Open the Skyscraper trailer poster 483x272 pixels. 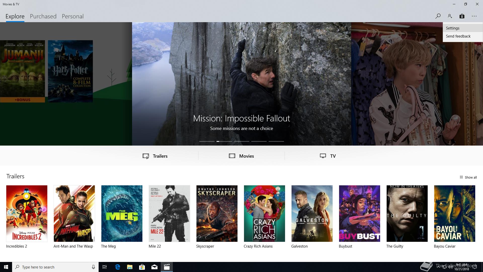point(217,214)
